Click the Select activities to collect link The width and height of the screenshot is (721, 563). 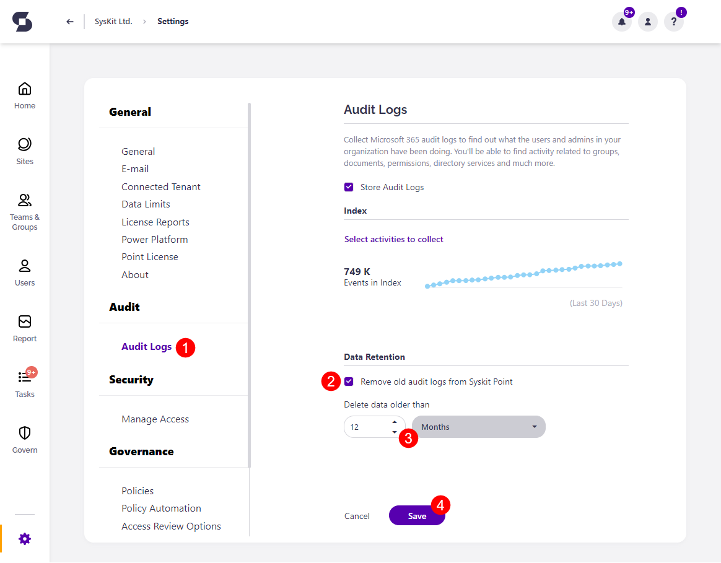pos(393,239)
